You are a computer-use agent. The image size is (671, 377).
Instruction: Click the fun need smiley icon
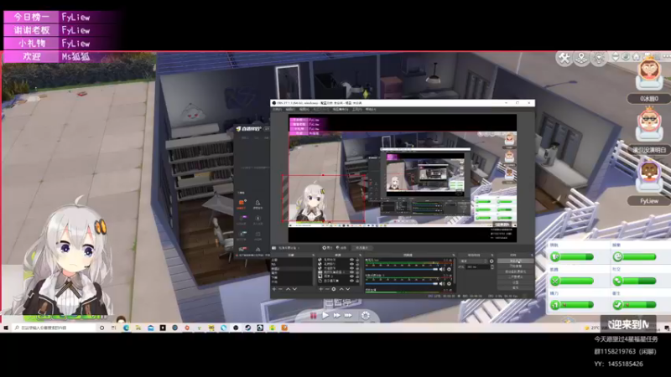click(617, 256)
